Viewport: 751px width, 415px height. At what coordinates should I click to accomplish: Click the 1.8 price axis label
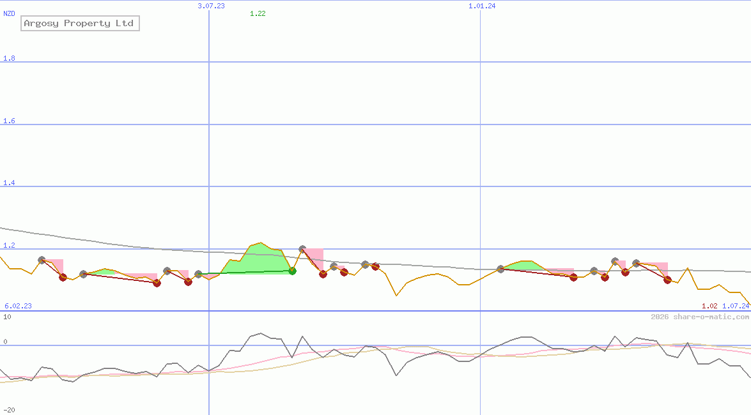(x=9, y=59)
